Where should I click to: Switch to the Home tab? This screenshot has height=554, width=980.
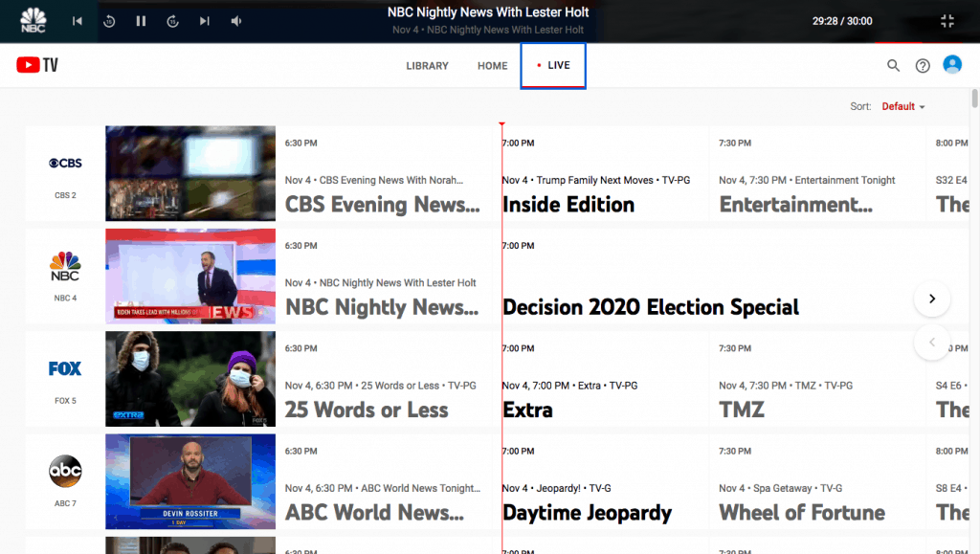click(x=493, y=66)
